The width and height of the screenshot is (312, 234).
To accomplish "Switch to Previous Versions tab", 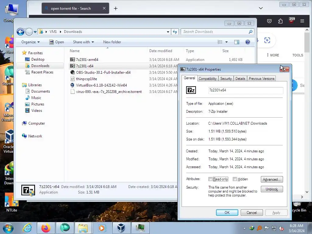I will [261, 79].
